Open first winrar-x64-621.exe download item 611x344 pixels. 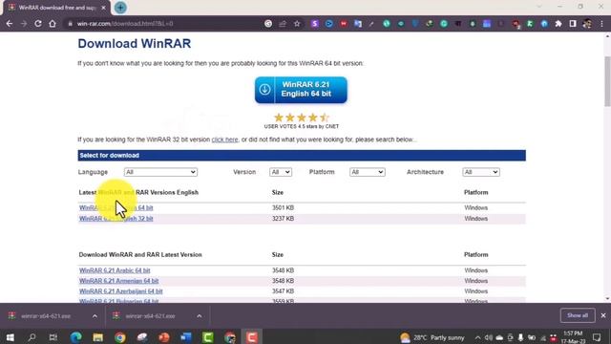[46, 316]
